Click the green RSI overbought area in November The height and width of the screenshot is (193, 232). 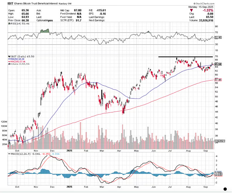click(45, 31)
